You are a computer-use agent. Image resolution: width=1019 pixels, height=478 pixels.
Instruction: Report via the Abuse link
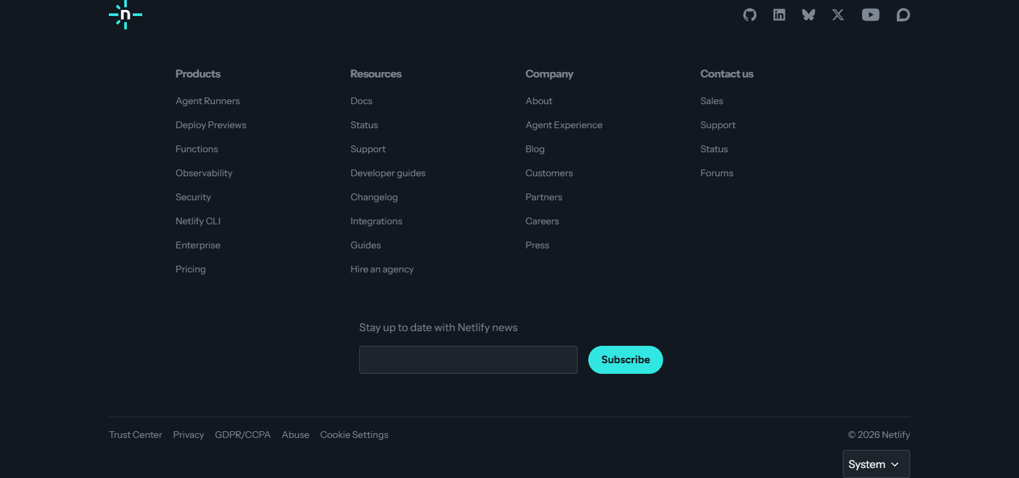(x=295, y=435)
